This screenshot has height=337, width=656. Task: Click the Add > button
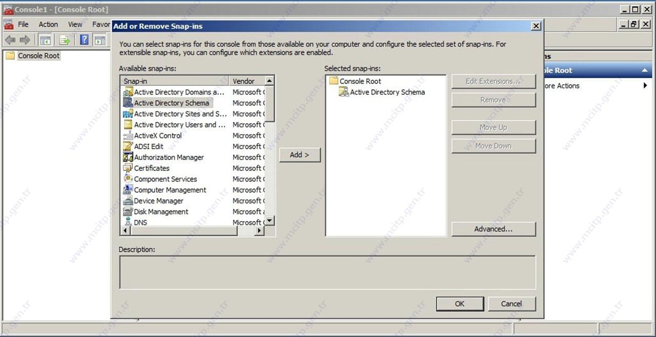click(300, 154)
